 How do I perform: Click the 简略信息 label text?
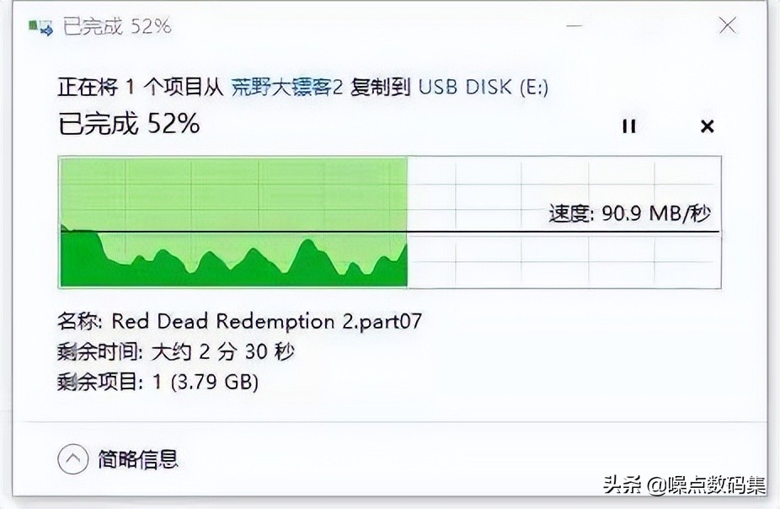click(x=137, y=459)
